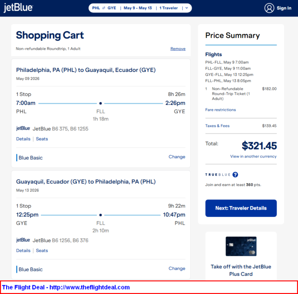Click the Sign In profile icon
The image size is (298, 294).
[269, 8]
